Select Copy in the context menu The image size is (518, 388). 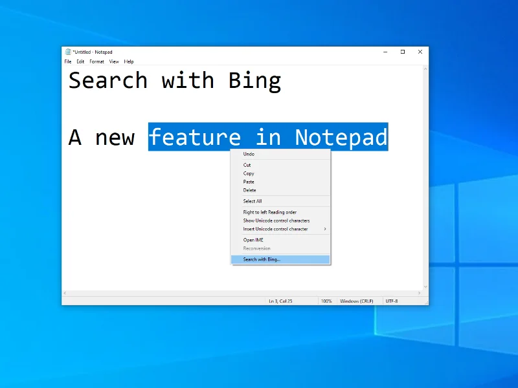pyautogui.click(x=280, y=173)
